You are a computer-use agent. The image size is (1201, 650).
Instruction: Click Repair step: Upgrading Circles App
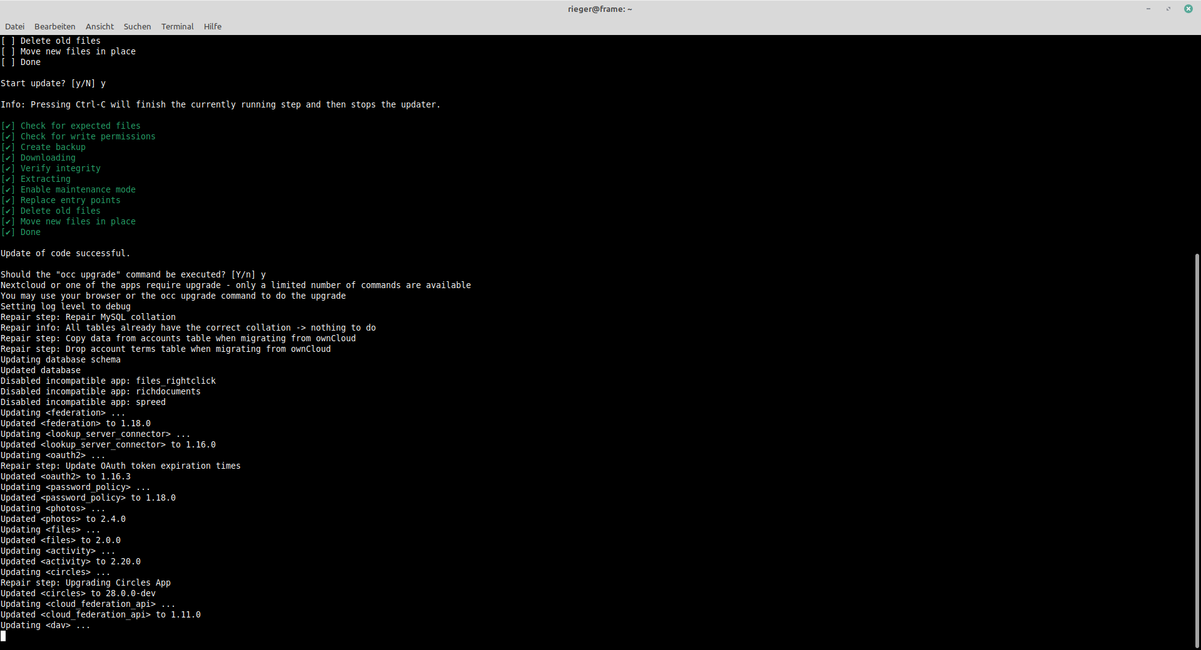pyautogui.click(x=86, y=582)
